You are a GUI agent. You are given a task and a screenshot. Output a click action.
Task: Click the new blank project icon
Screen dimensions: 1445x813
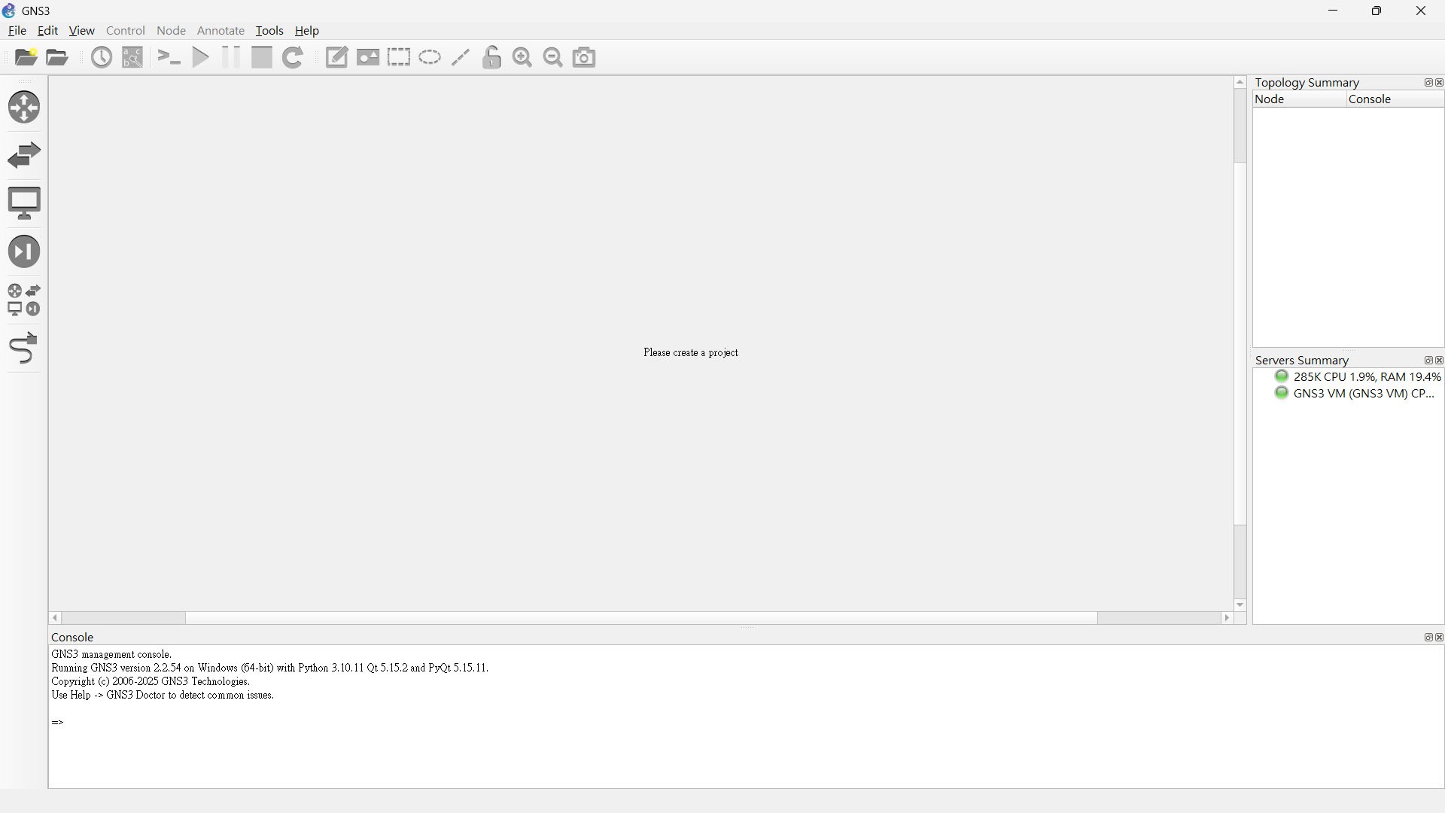coord(26,57)
